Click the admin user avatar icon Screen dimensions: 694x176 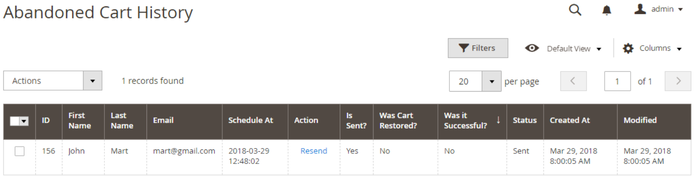[x=640, y=9]
